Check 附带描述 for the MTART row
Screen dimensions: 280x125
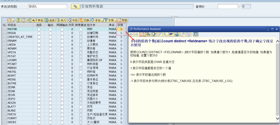81,64
